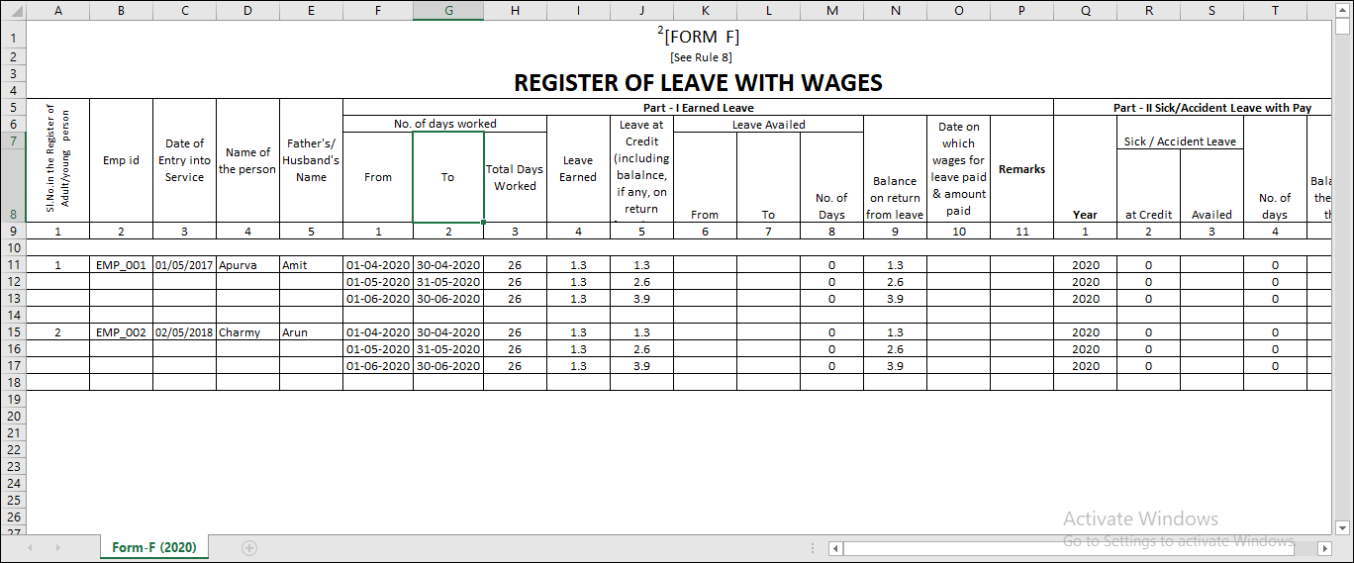Click the Emp id header cell
Image resolution: width=1354 pixels, height=563 pixels.
121,160
